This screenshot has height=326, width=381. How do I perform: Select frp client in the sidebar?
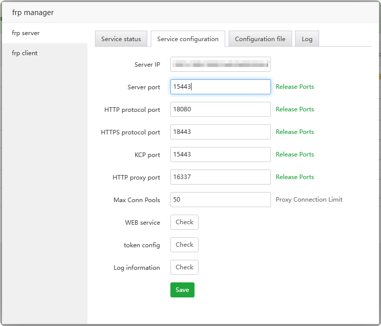click(25, 53)
